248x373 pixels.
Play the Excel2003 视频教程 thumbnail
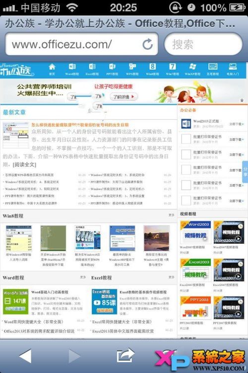[195, 270]
